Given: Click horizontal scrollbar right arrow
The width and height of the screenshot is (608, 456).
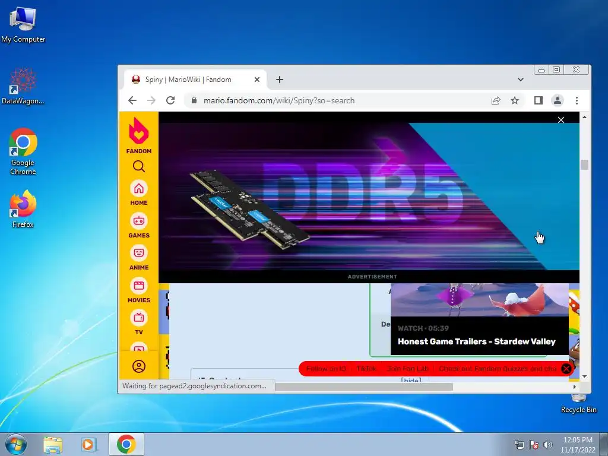Looking at the screenshot, I should 574,387.
